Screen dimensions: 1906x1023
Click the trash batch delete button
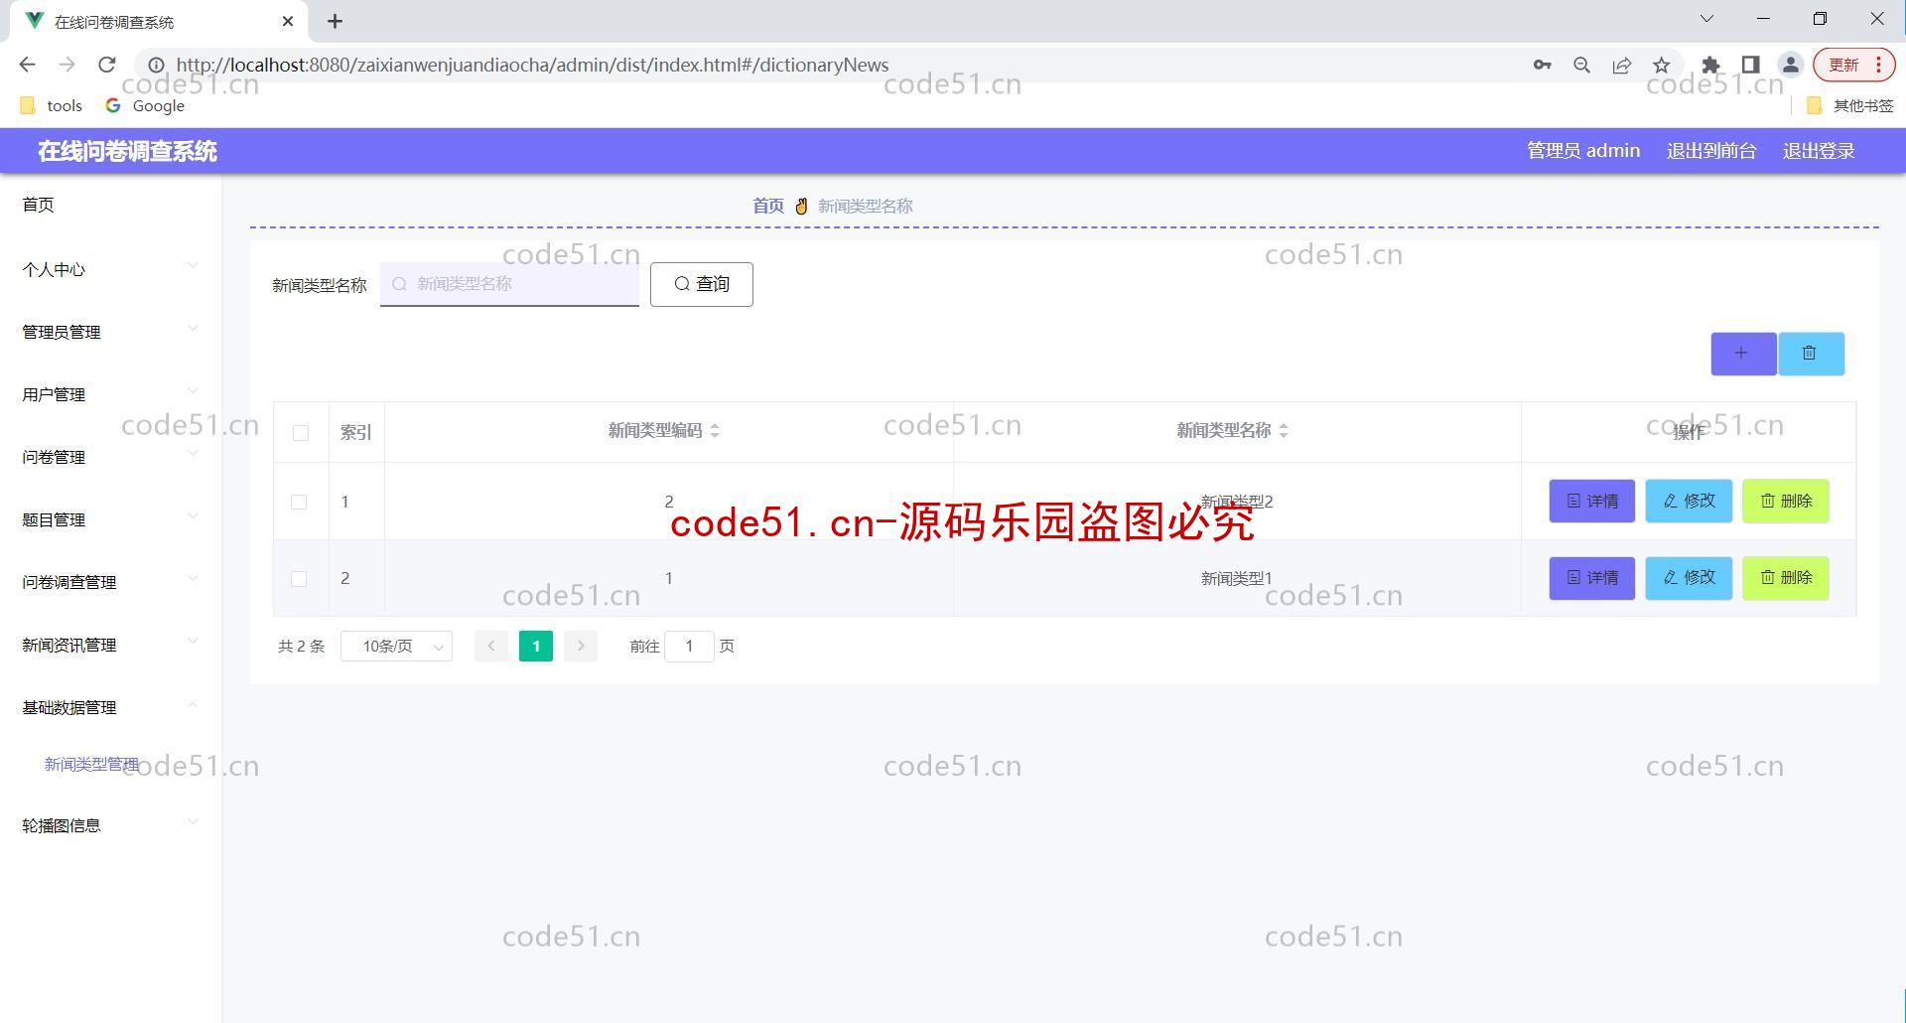click(x=1811, y=354)
